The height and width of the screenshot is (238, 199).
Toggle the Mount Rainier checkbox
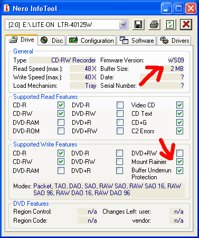(179, 162)
